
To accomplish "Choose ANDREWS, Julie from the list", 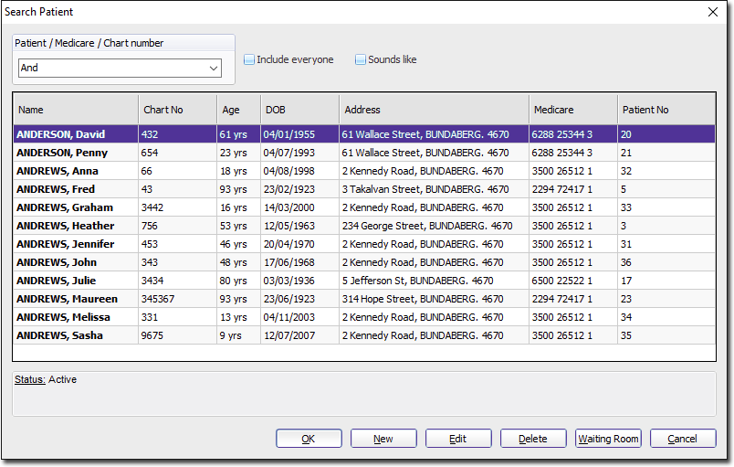I will click(x=56, y=281).
